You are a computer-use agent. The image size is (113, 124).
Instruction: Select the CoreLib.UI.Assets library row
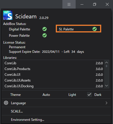(x=54, y=80)
